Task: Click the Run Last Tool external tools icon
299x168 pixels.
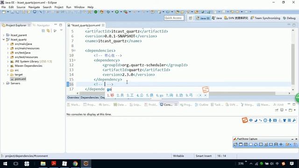Action: point(126,12)
